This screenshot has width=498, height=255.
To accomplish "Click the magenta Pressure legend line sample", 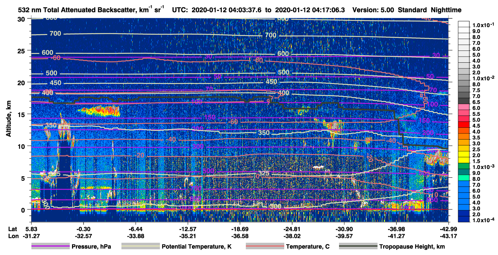I will point(50,247).
